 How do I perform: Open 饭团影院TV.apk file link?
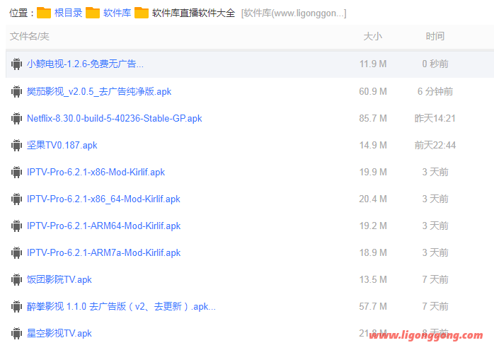59,279
